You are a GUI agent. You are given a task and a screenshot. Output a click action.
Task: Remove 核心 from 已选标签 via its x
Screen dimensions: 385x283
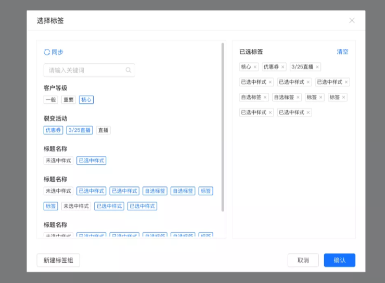click(x=255, y=67)
